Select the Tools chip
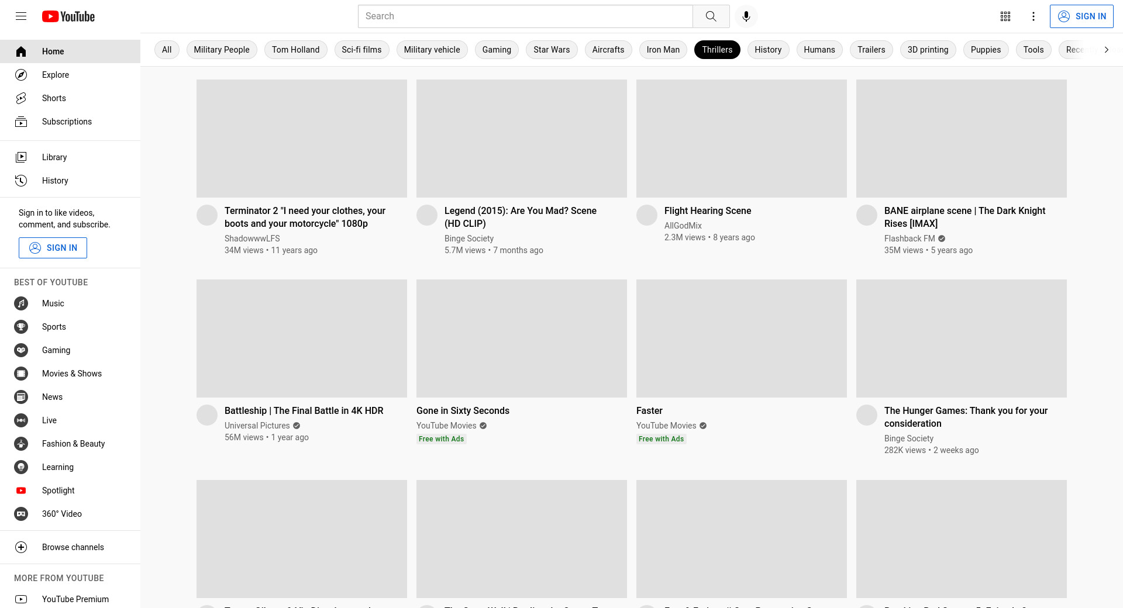Viewport: 1123px width, 608px height. coord(1034,50)
